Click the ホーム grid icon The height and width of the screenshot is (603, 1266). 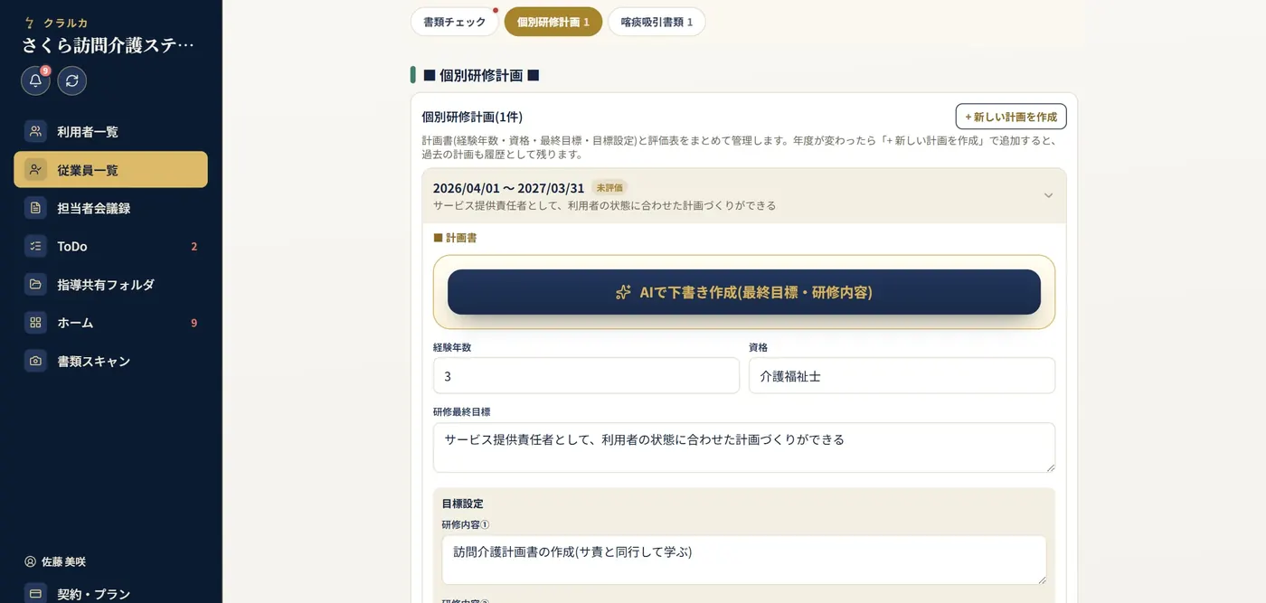35,323
